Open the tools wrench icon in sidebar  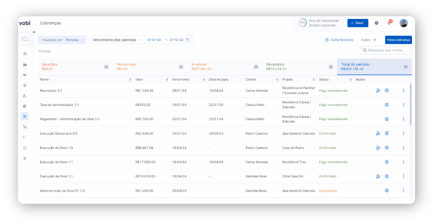click(25, 127)
